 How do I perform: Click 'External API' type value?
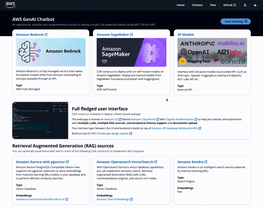point(185,90)
